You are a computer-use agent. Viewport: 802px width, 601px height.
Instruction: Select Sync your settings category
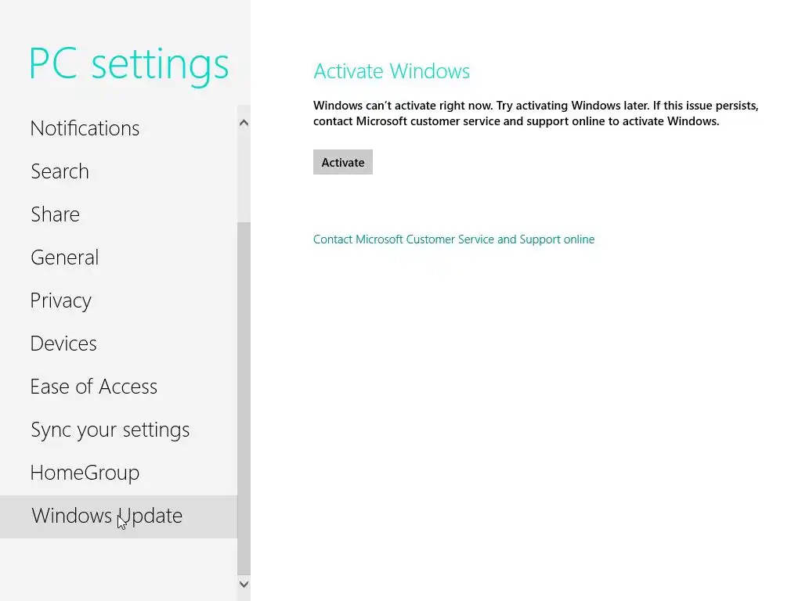pyautogui.click(x=119, y=430)
